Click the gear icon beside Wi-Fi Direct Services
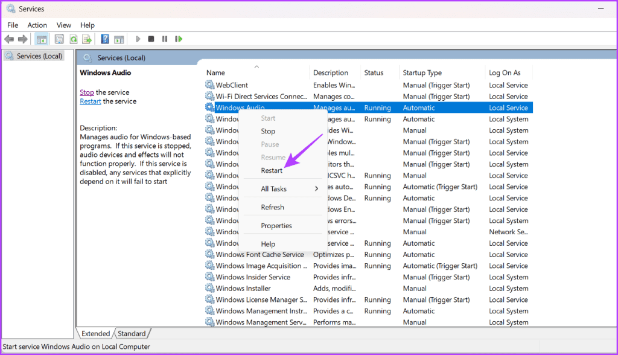The height and width of the screenshot is (355, 618). [209, 96]
